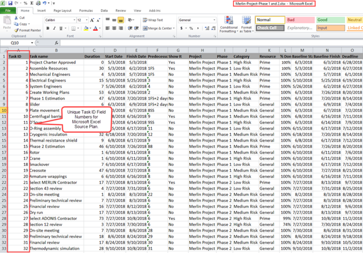The height and width of the screenshot is (253, 363).
Task: Apply the Format Painter tool
Action: coord(27,30)
